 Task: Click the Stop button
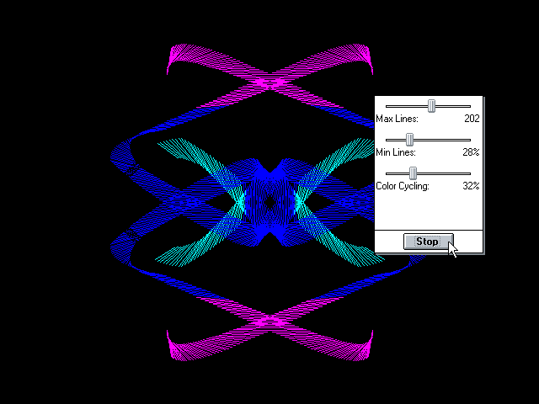(429, 242)
